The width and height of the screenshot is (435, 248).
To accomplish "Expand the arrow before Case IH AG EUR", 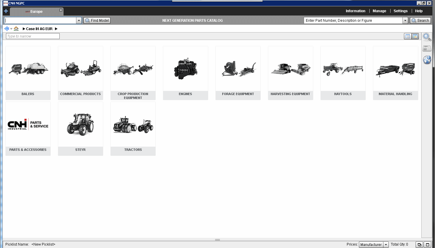I will pyautogui.click(x=24, y=29).
